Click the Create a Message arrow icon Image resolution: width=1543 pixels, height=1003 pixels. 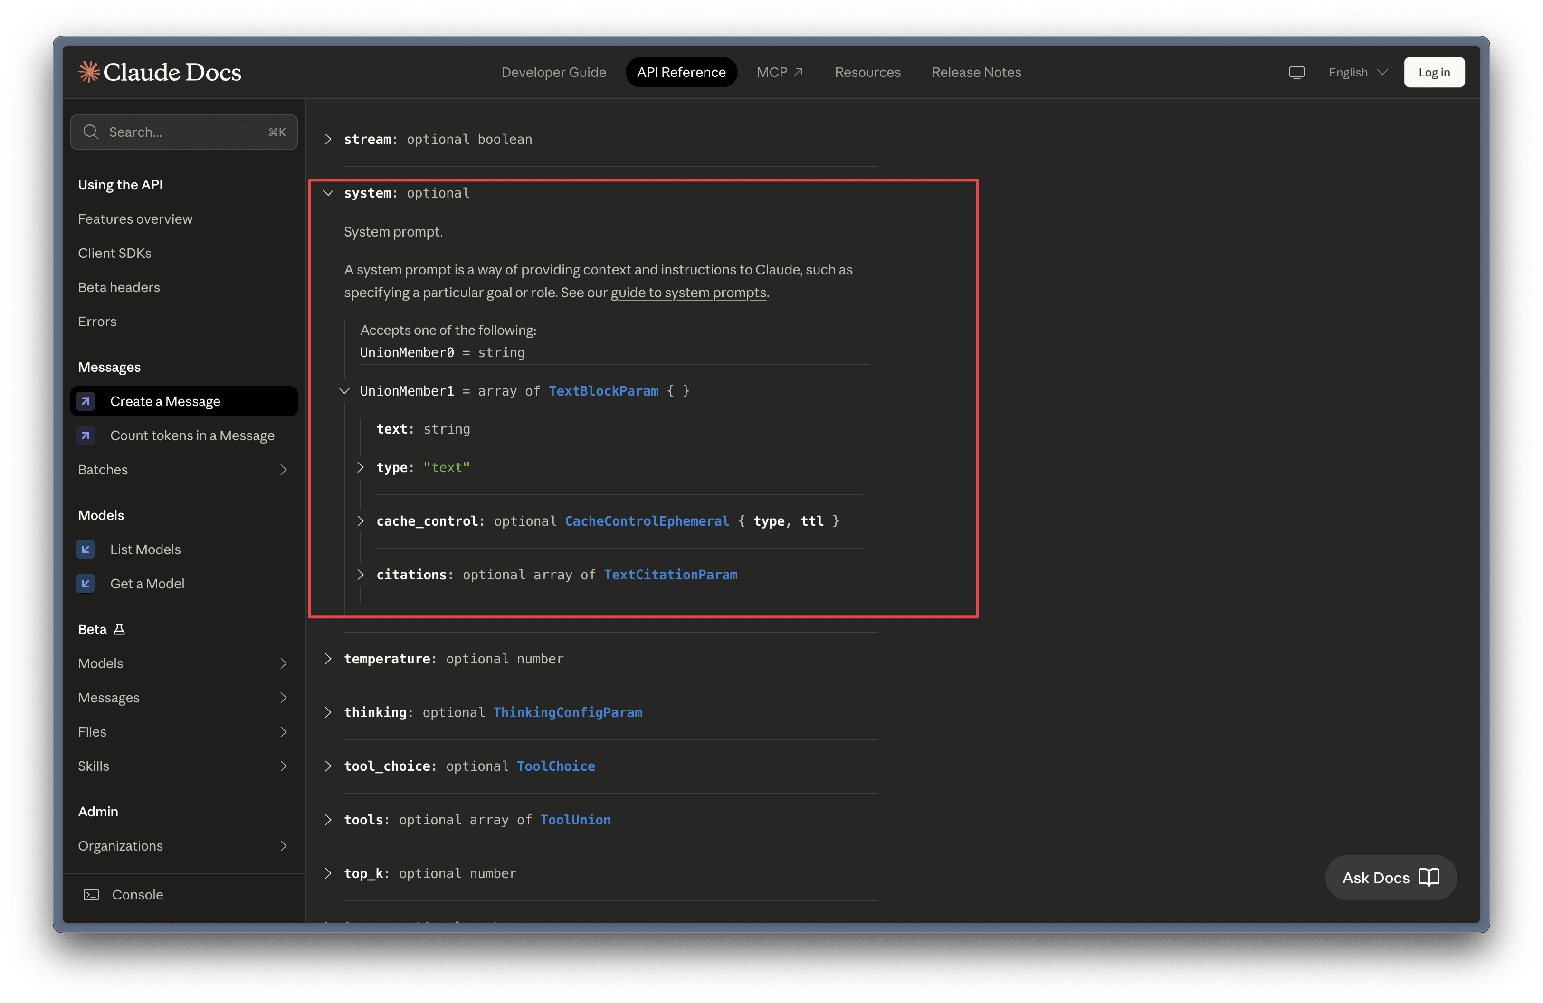click(x=86, y=401)
